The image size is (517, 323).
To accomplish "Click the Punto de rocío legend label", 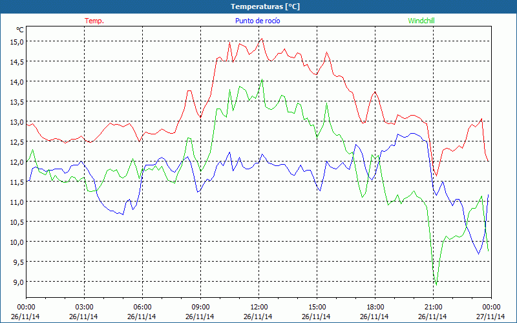I will (x=257, y=21).
